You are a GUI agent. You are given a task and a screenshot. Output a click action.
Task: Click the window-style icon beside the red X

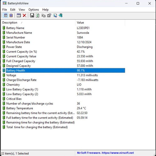(19, 16)
